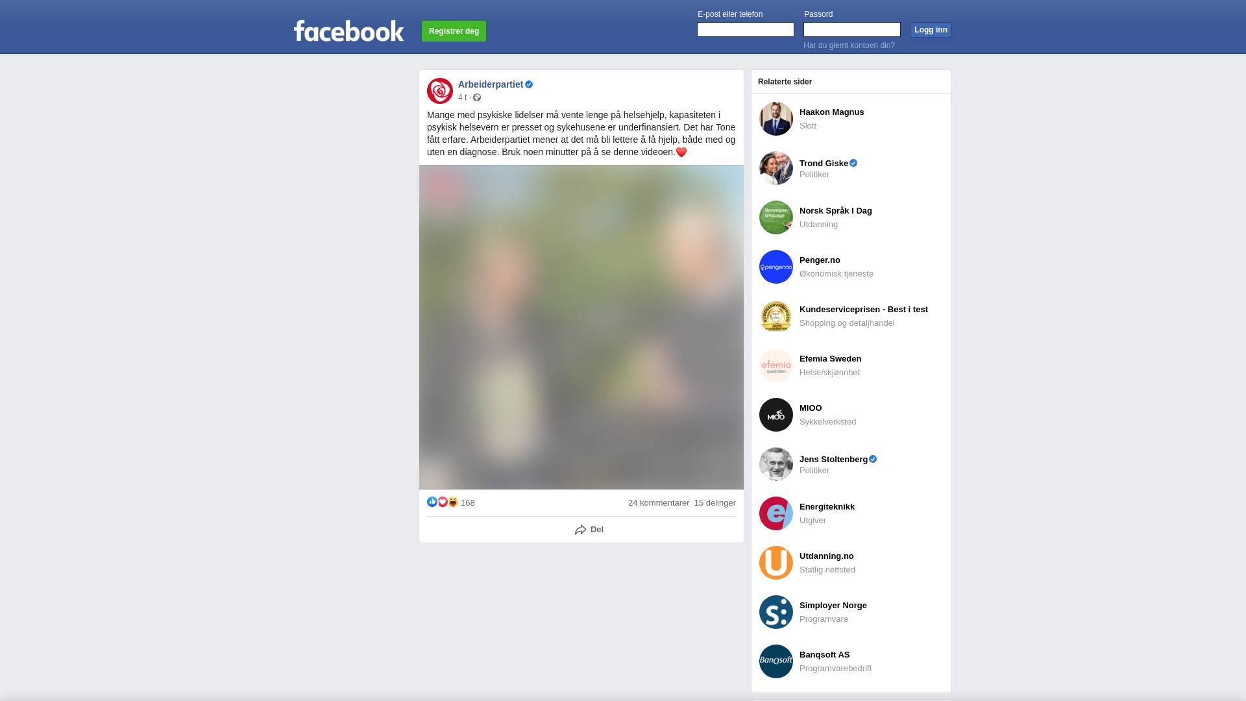Play the blurred post video
Image resolution: width=1246 pixels, height=701 pixels.
point(581,327)
